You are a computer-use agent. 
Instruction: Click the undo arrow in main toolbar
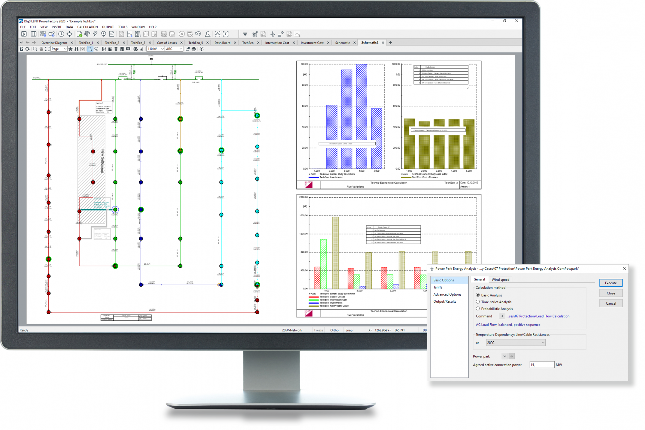coord(198,34)
